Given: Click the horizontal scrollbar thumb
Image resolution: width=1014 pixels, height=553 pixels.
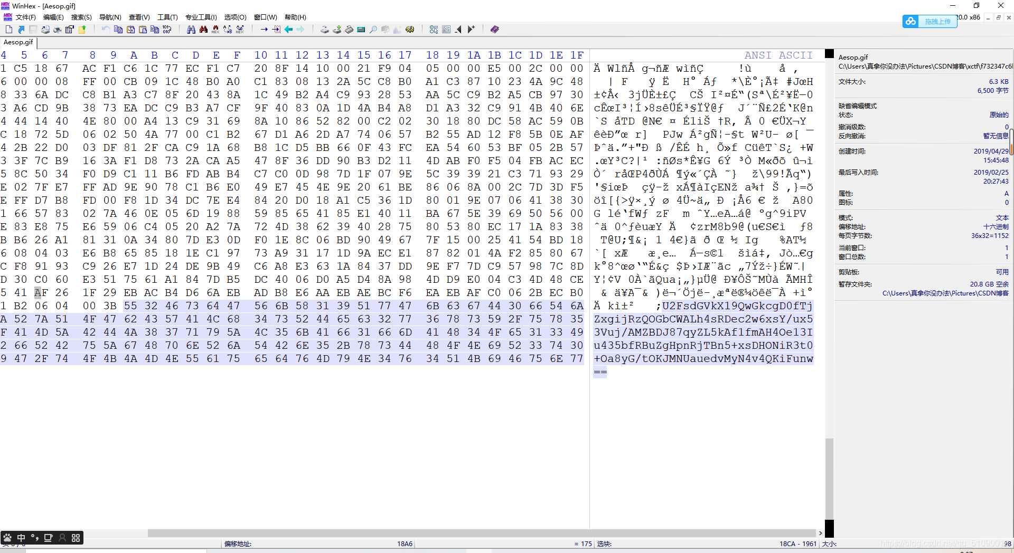Looking at the screenshot, I should click(x=481, y=533).
